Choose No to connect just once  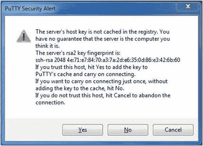coord(128,130)
